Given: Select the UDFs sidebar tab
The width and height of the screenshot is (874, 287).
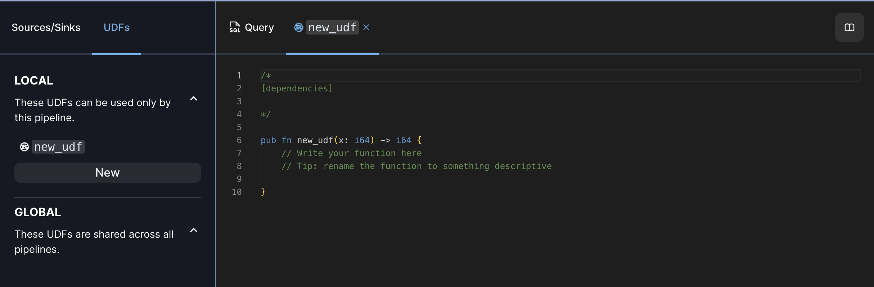Looking at the screenshot, I should (x=116, y=27).
